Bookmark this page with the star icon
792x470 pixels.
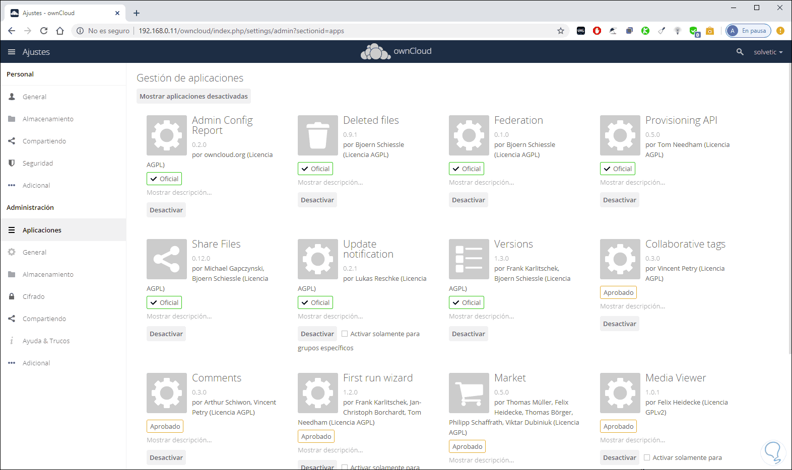[x=561, y=31]
